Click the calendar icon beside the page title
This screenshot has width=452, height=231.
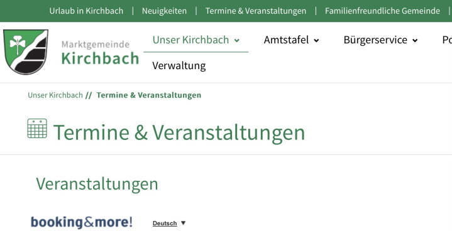(x=37, y=128)
